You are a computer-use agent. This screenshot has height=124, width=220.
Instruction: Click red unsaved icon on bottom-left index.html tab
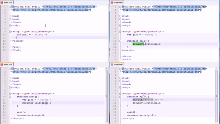2,64
